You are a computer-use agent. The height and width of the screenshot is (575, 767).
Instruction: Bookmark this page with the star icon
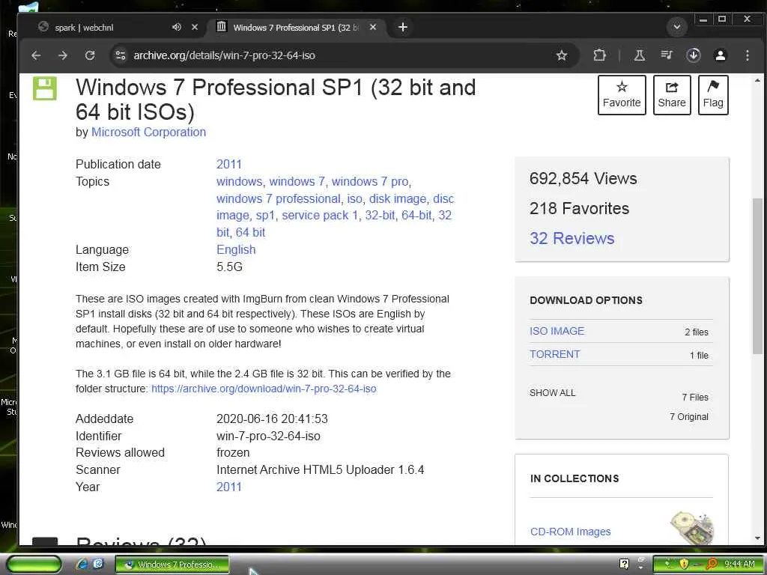(x=562, y=55)
